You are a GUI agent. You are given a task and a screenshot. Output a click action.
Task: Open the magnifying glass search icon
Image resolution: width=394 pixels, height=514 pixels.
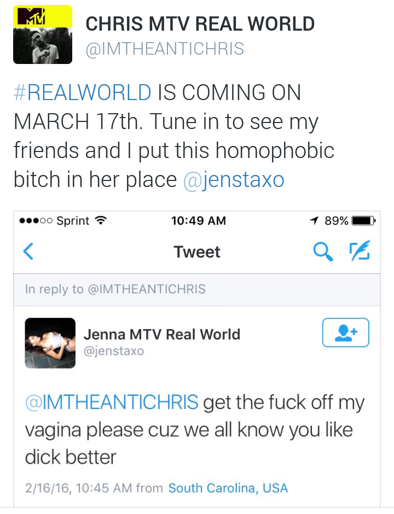(x=323, y=252)
